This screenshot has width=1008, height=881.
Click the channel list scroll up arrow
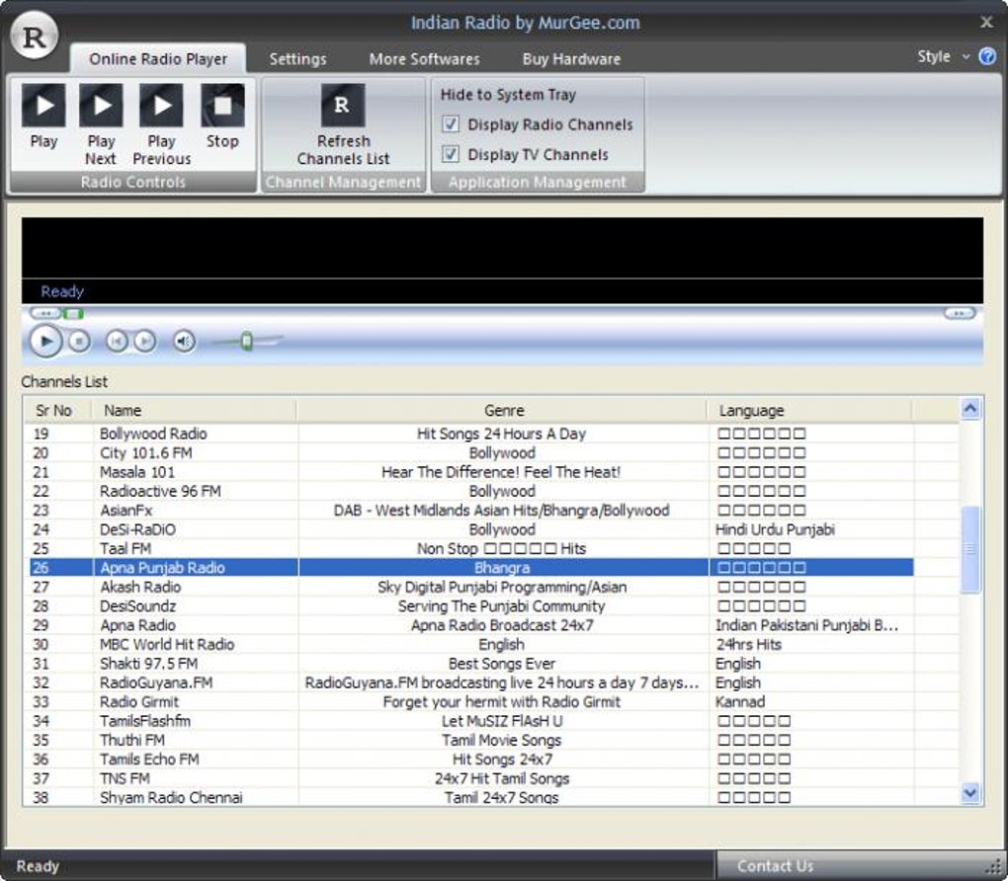[970, 409]
